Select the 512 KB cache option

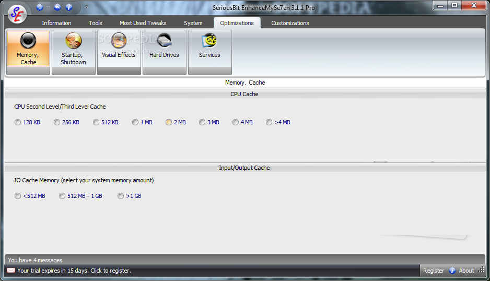106,122
